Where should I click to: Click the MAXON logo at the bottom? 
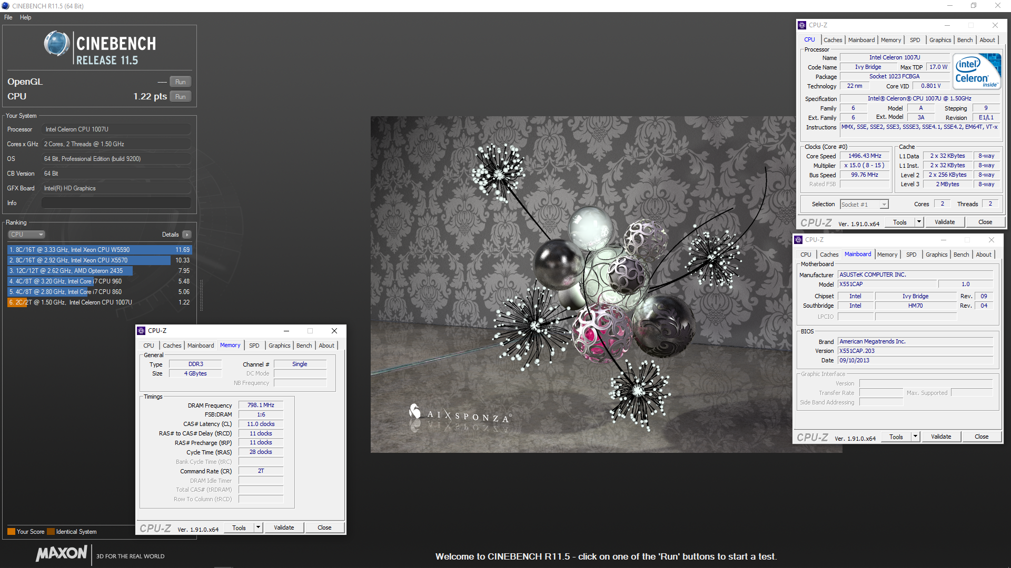(62, 553)
